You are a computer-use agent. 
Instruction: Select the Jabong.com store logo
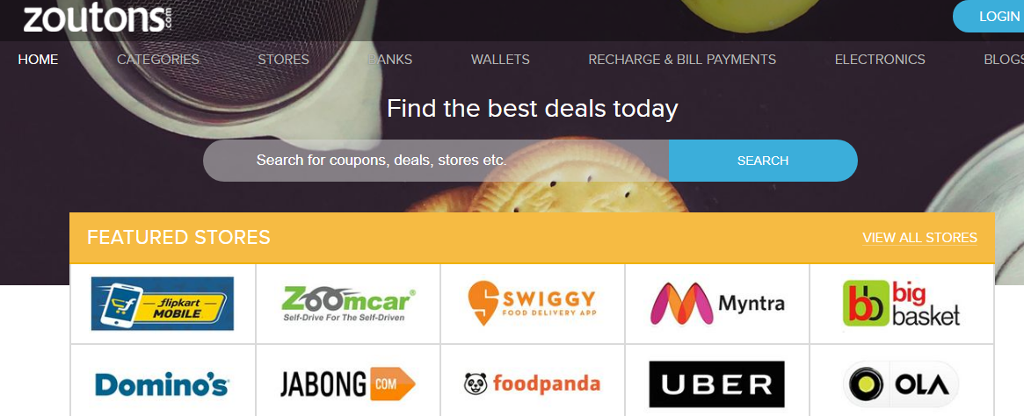(348, 384)
